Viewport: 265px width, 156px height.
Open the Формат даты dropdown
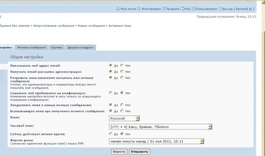(157, 141)
